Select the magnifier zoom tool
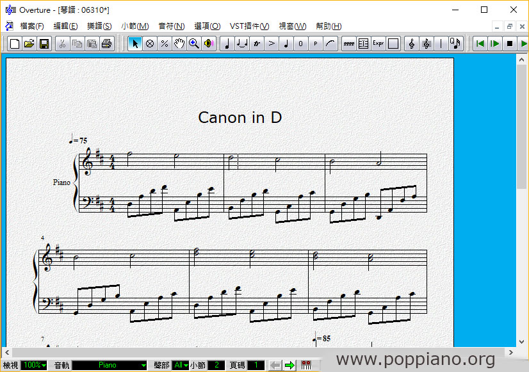The image size is (529, 372). tap(194, 44)
